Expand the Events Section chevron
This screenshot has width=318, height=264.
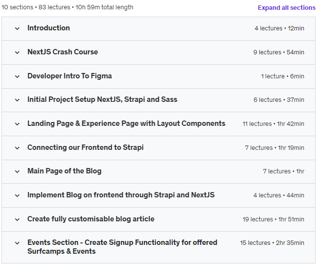point(17,243)
